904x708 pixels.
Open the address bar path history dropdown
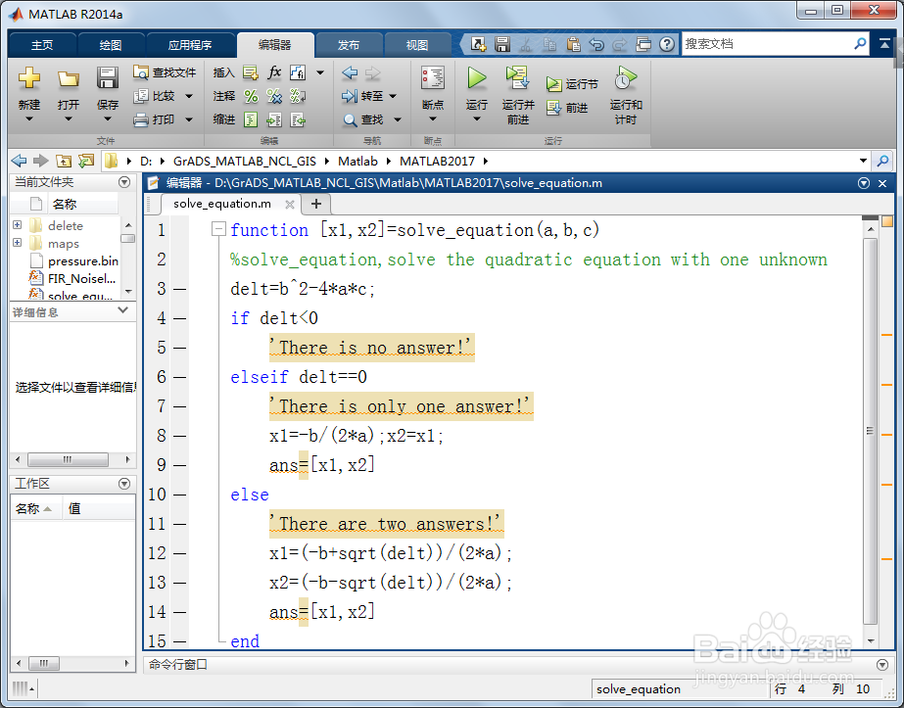(863, 161)
